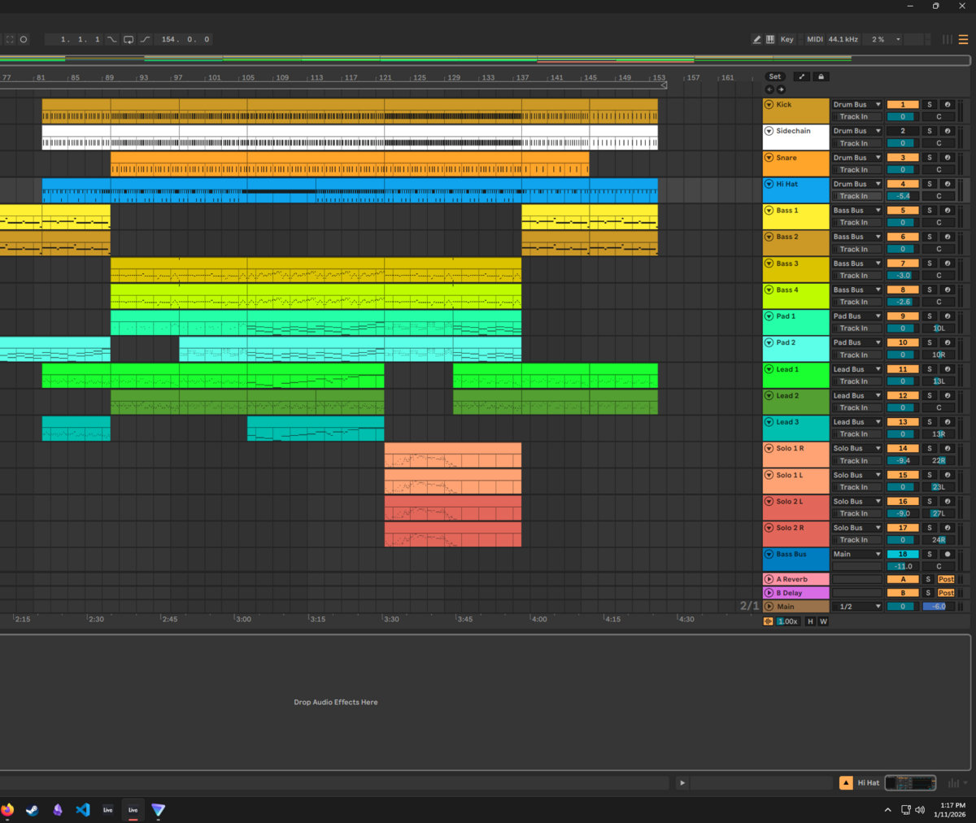Toggle Post on the A Reverb return
This screenshot has width=976, height=823.
[x=946, y=580]
